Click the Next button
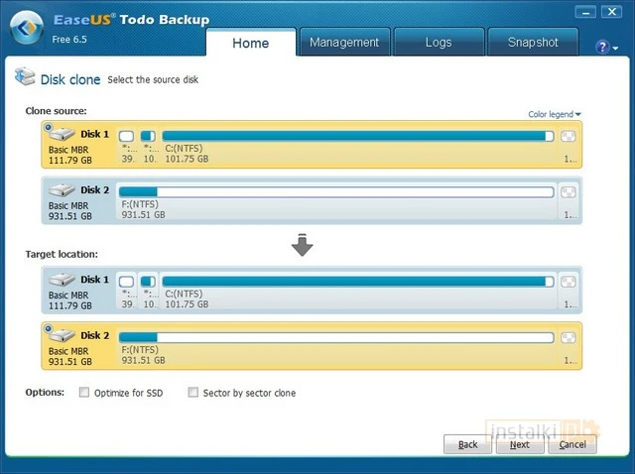Viewport: 635px width, 474px height. pyautogui.click(x=519, y=444)
